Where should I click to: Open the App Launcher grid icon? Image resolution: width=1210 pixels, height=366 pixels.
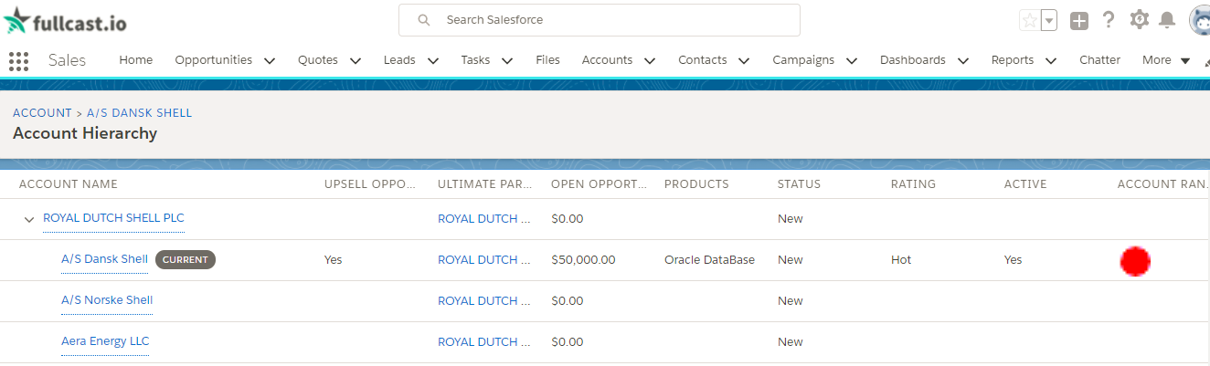(x=18, y=60)
